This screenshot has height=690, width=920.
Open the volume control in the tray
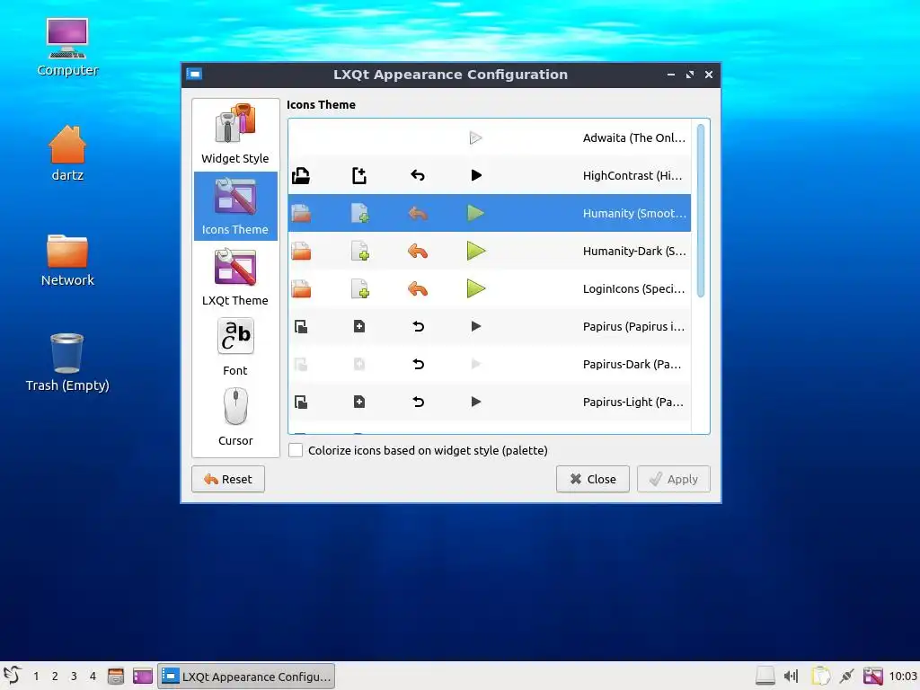click(x=792, y=676)
